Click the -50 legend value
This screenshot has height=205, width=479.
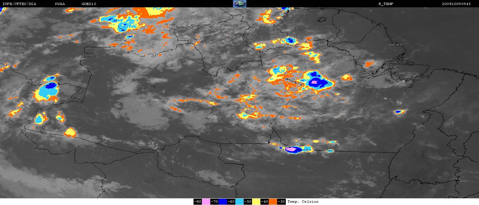coord(248,202)
